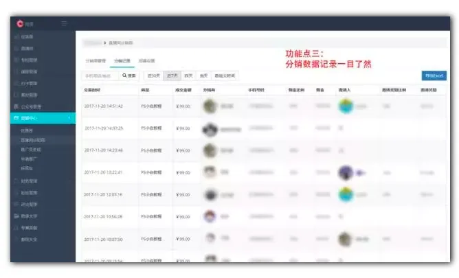Click the 交易时间 column header
459x278 pixels.
pos(92,90)
